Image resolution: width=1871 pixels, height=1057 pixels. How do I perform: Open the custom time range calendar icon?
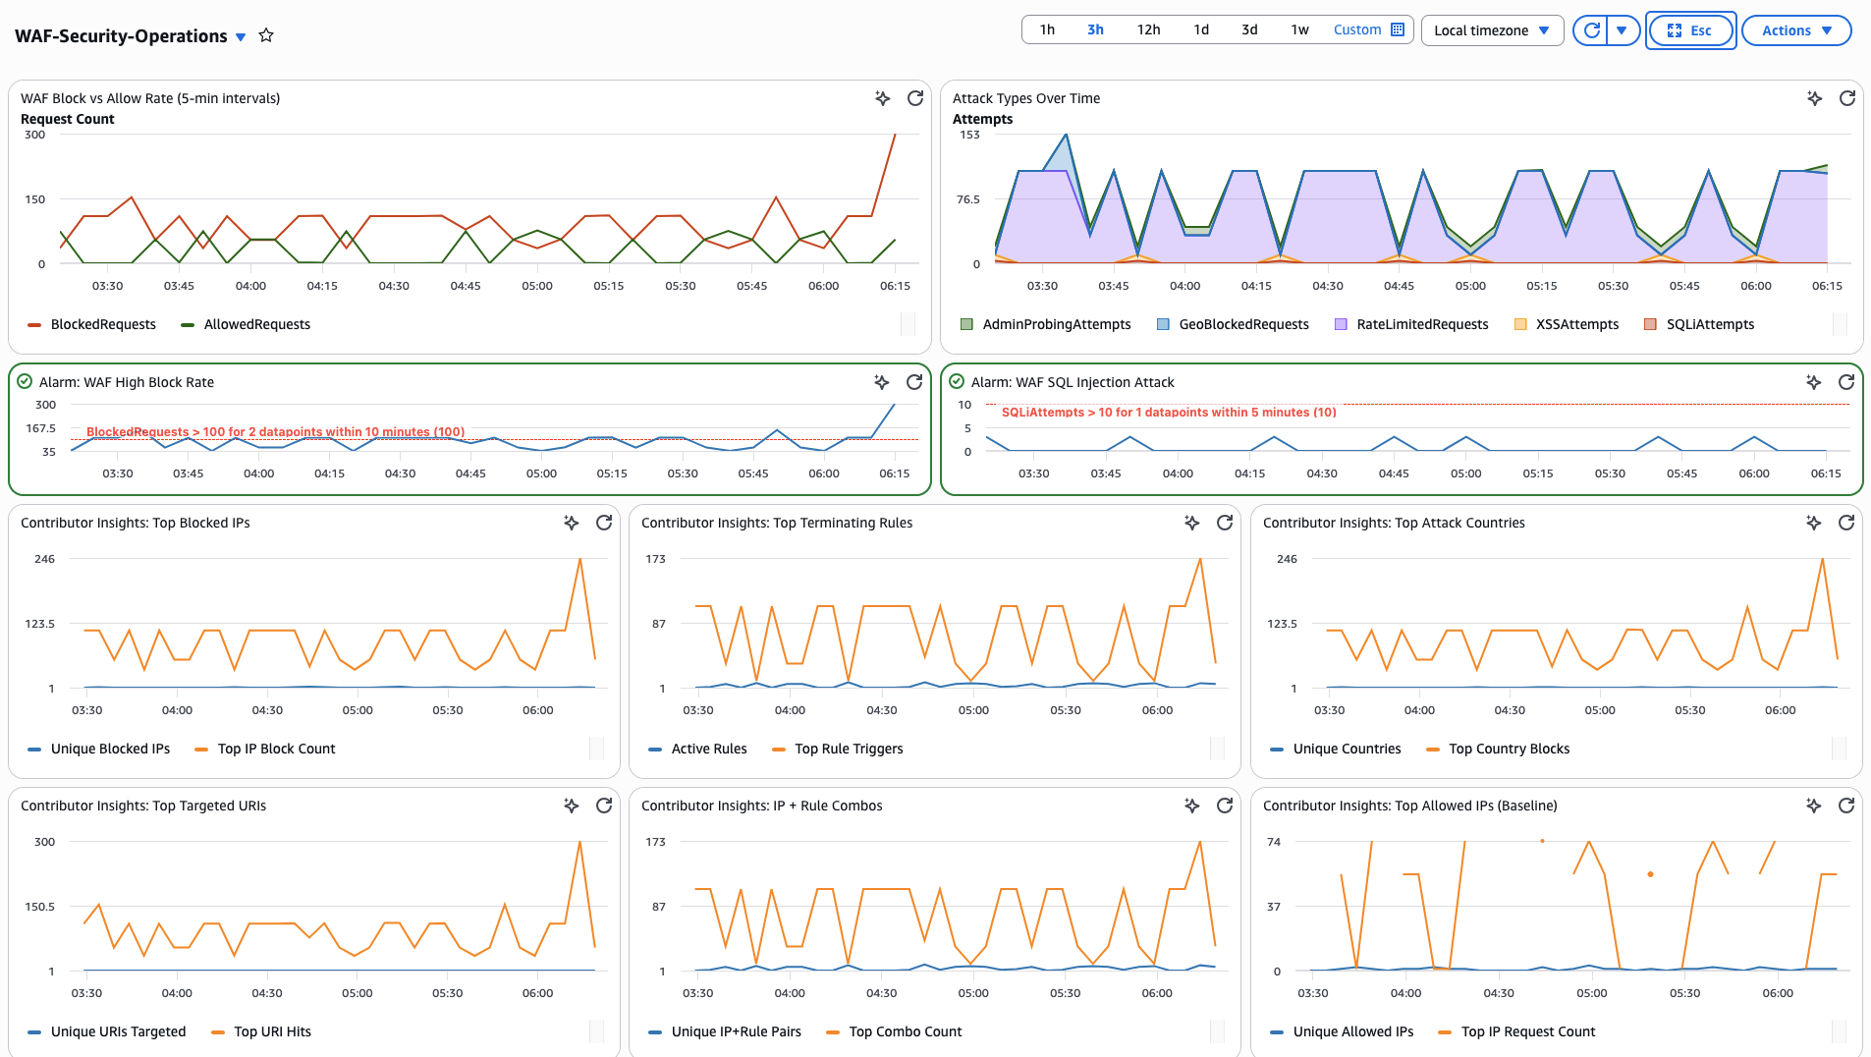pyautogui.click(x=1397, y=29)
